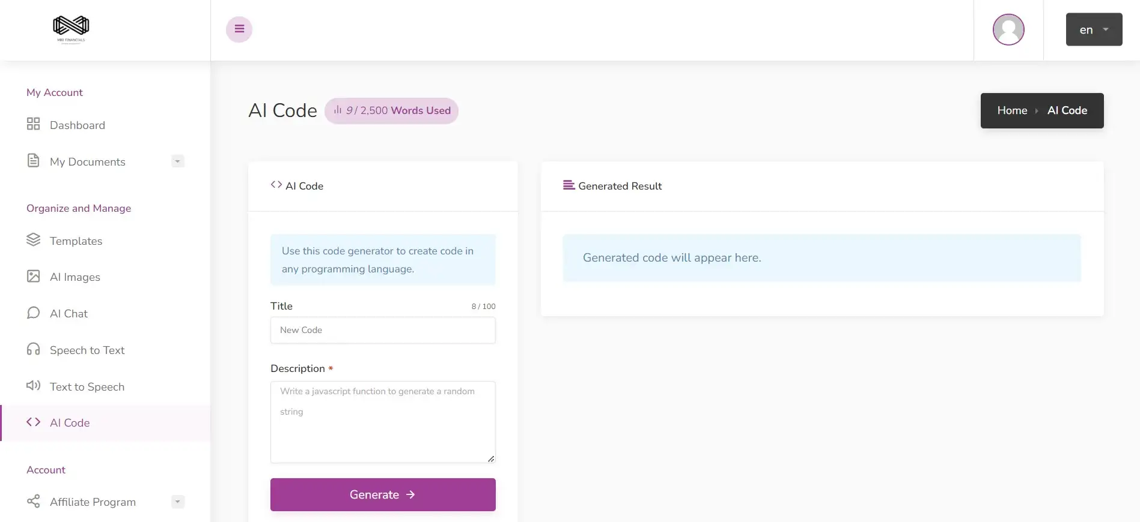The width and height of the screenshot is (1140, 522).
Task: Open the Templates section
Action: point(76,241)
